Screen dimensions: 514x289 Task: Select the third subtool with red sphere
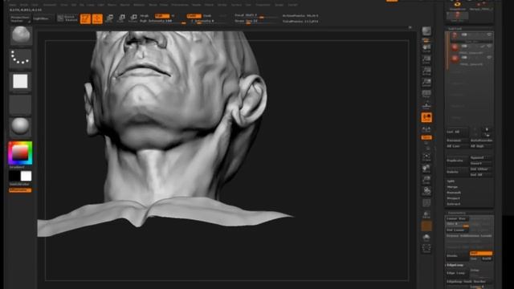point(455,59)
